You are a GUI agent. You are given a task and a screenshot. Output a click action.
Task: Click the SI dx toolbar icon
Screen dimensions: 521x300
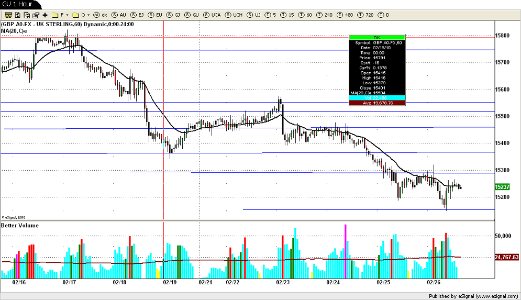100,15
